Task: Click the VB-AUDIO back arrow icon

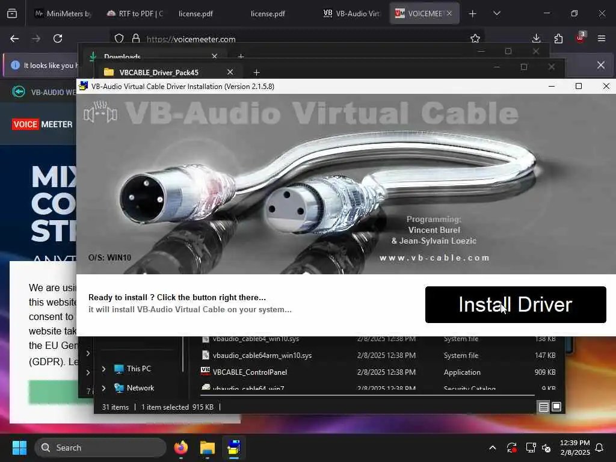Action: coord(18,92)
